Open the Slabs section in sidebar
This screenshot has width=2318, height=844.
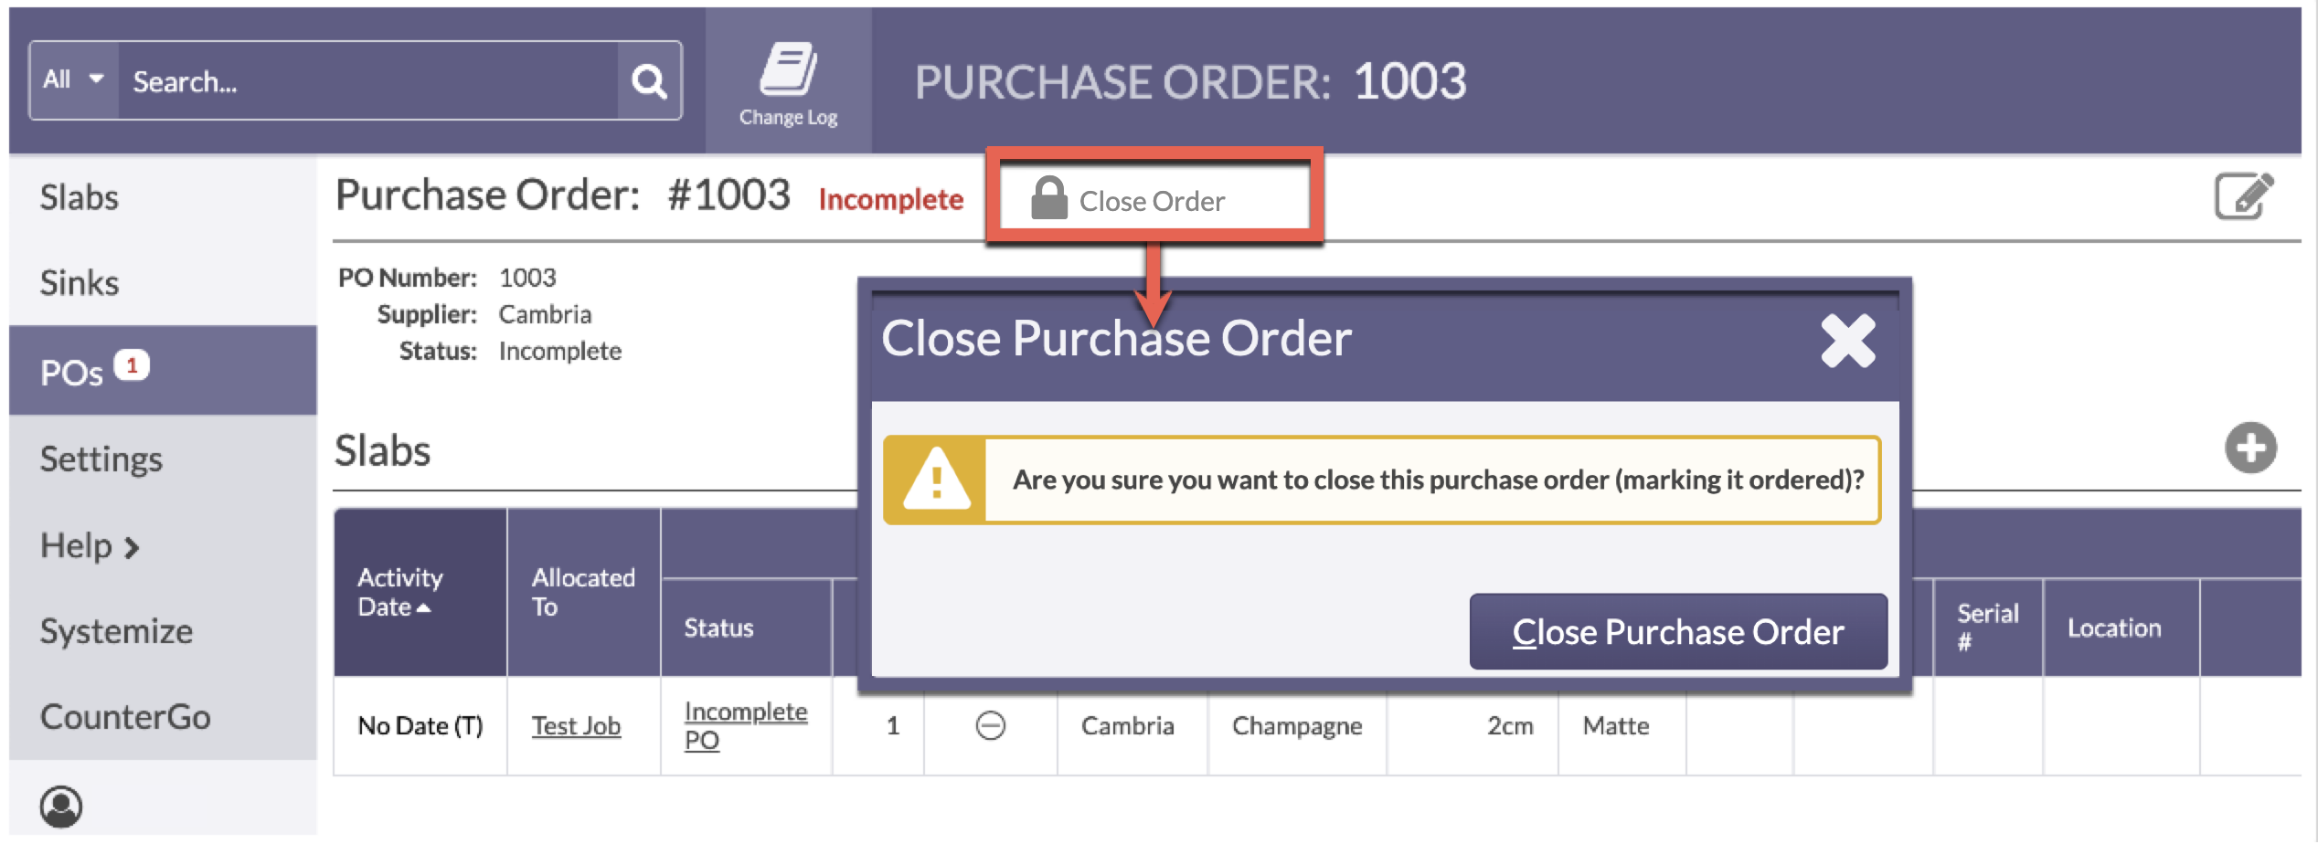[x=80, y=197]
